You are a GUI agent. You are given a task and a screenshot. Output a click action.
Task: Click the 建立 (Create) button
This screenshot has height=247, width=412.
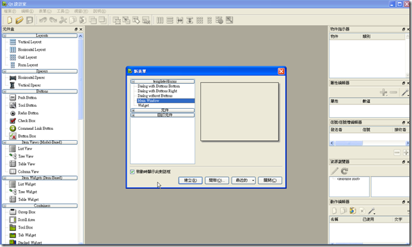tap(191, 180)
